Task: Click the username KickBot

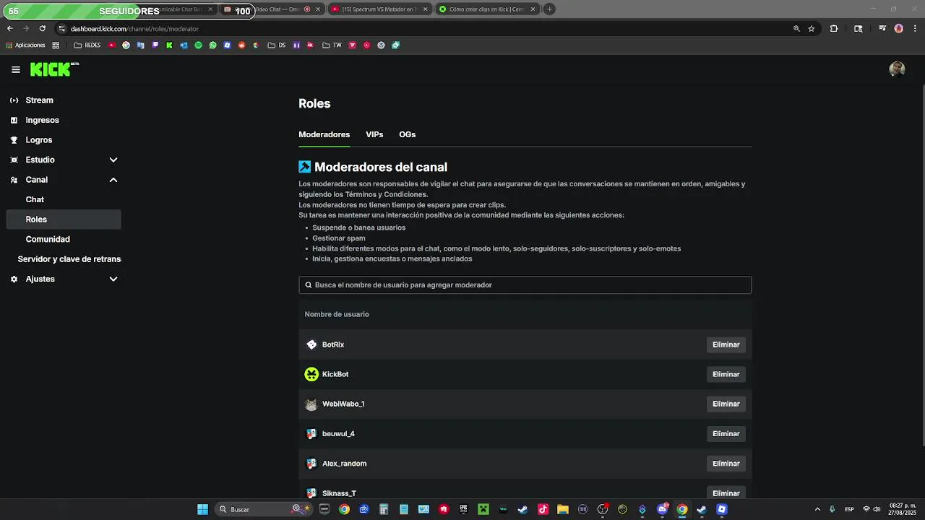Action: click(335, 375)
